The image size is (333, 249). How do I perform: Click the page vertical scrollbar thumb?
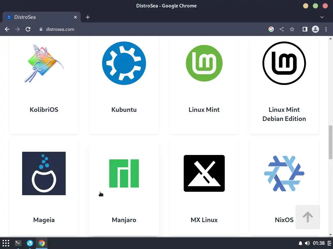(330, 142)
